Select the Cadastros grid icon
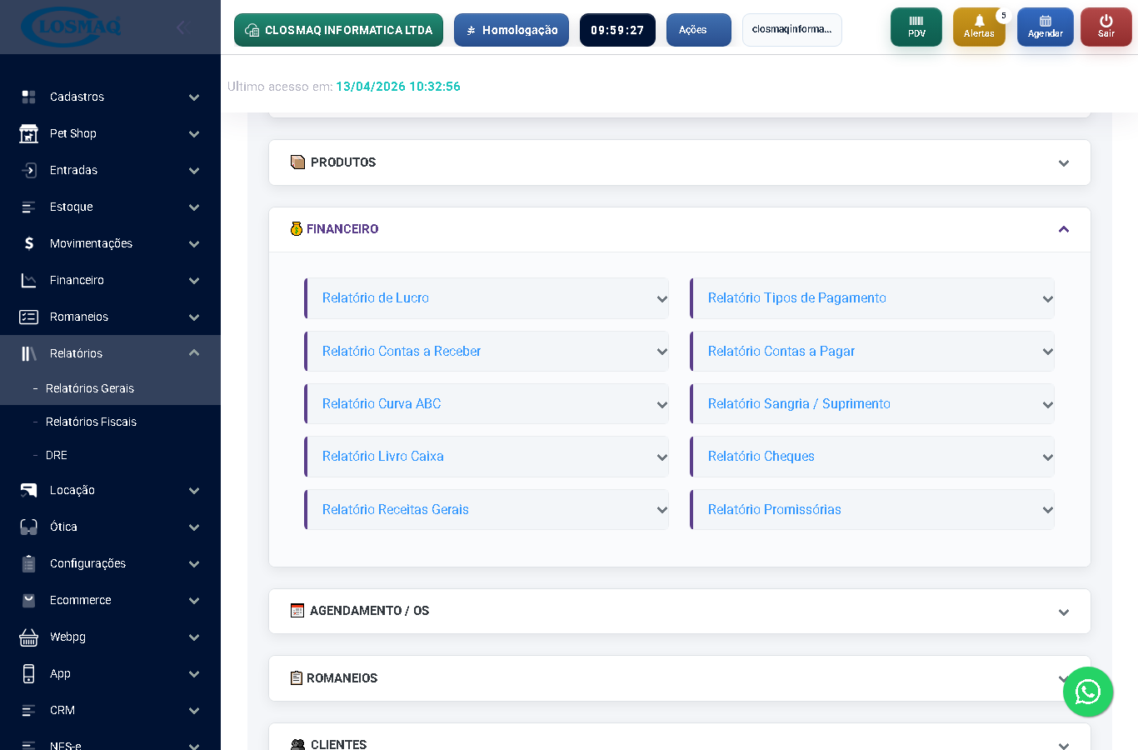This screenshot has width=1138, height=750. click(x=27, y=97)
